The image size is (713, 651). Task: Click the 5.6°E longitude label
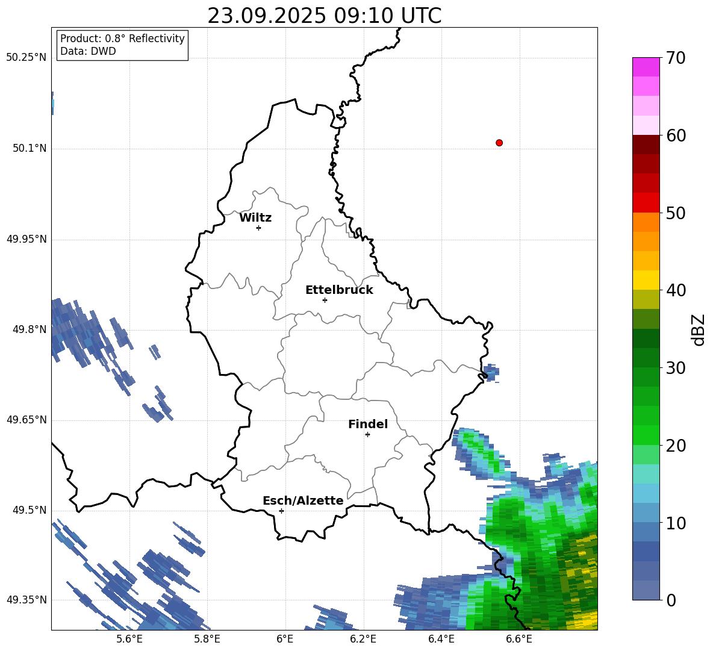click(x=129, y=639)
